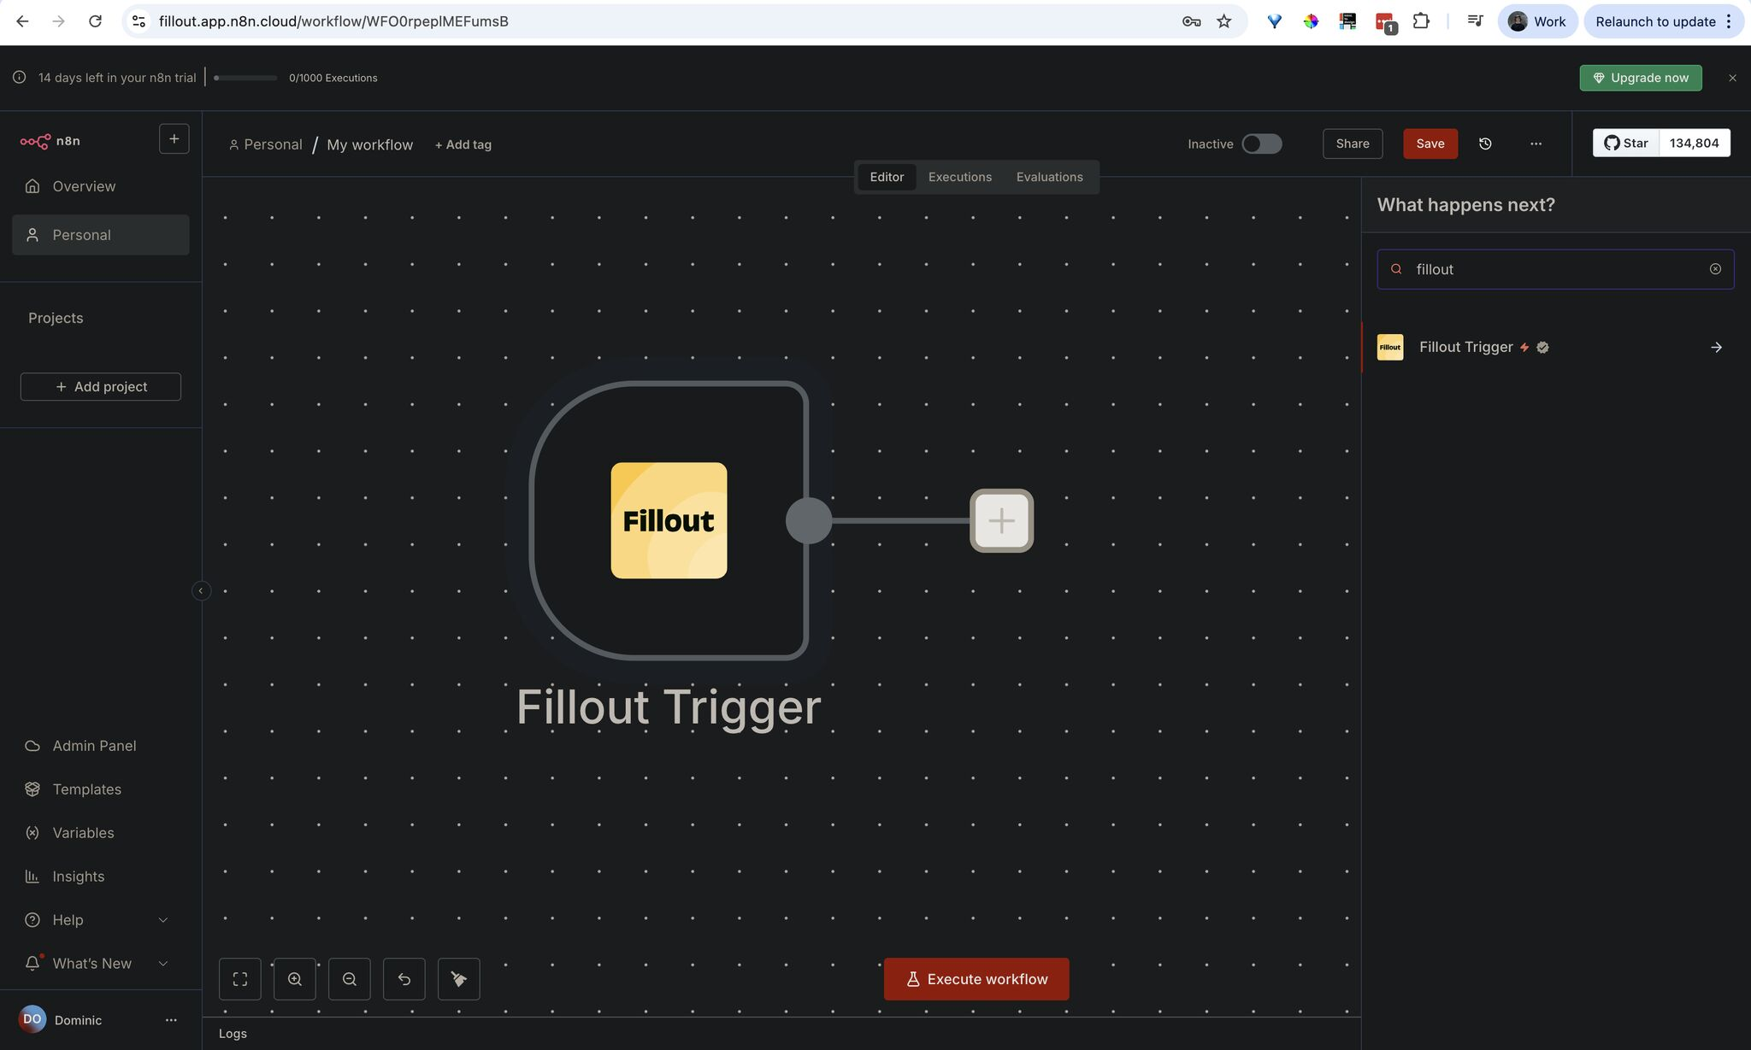This screenshot has height=1050, width=1751.
Task: Click the plus node to add next step
Action: tap(1000, 520)
